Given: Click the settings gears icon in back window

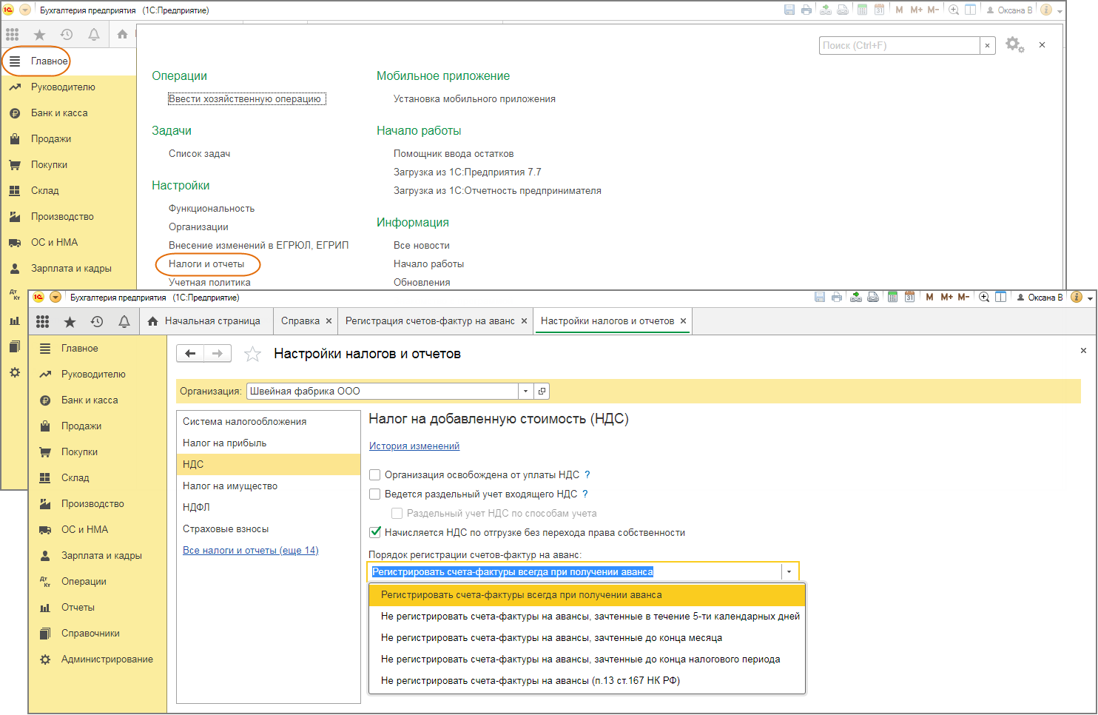Looking at the screenshot, I should 1015,45.
